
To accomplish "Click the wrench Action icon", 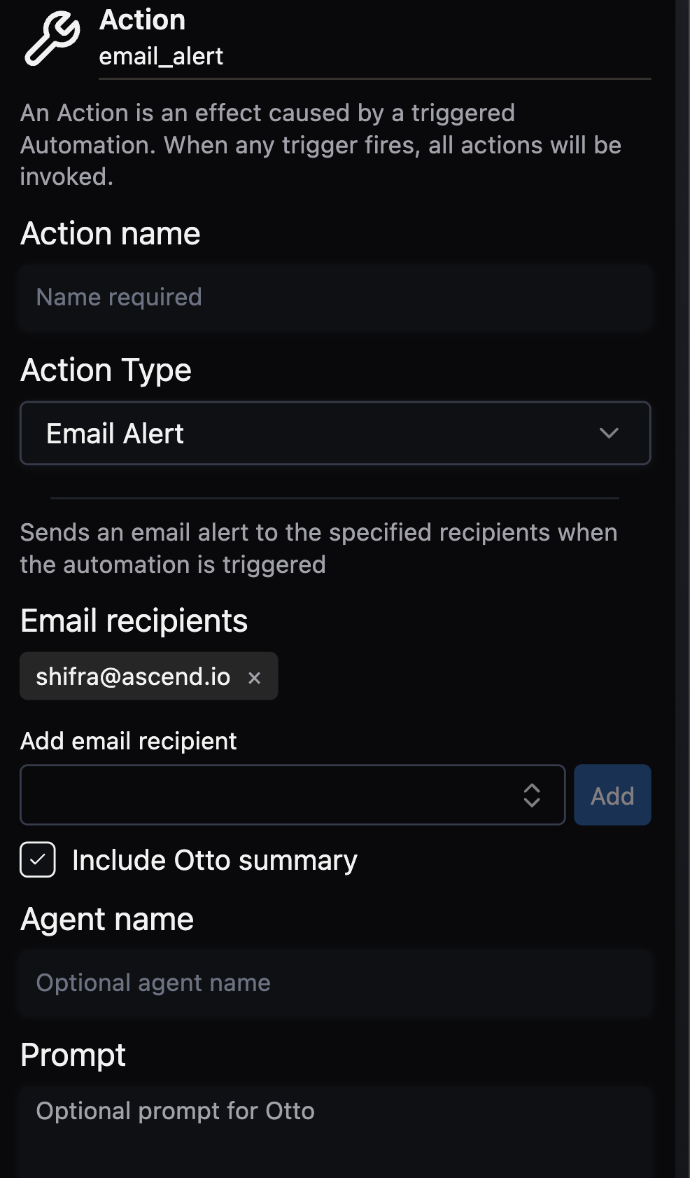I will pos(52,39).
